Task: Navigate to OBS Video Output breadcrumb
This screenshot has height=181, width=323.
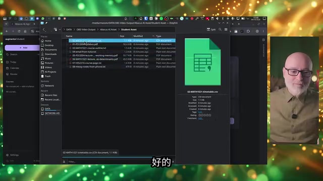Action: click(x=86, y=30)
